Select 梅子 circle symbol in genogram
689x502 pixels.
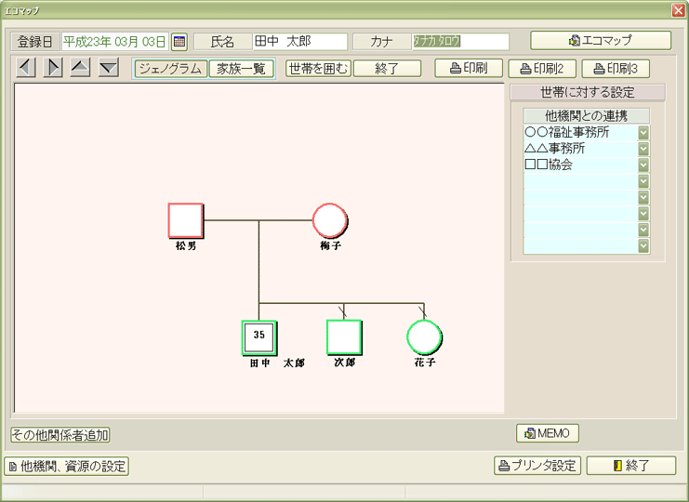[x=329, y=220]
